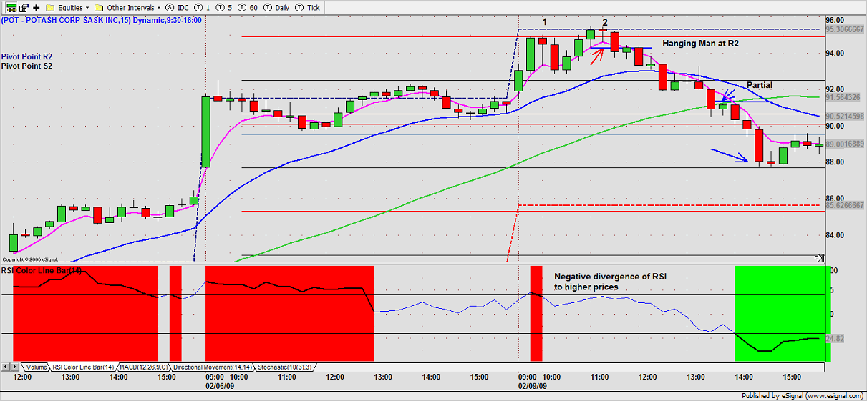This screenshot has height=401, width=867.
Task: Open the chart properties icon
Action: pyautogui.click(x=22, y=7)
